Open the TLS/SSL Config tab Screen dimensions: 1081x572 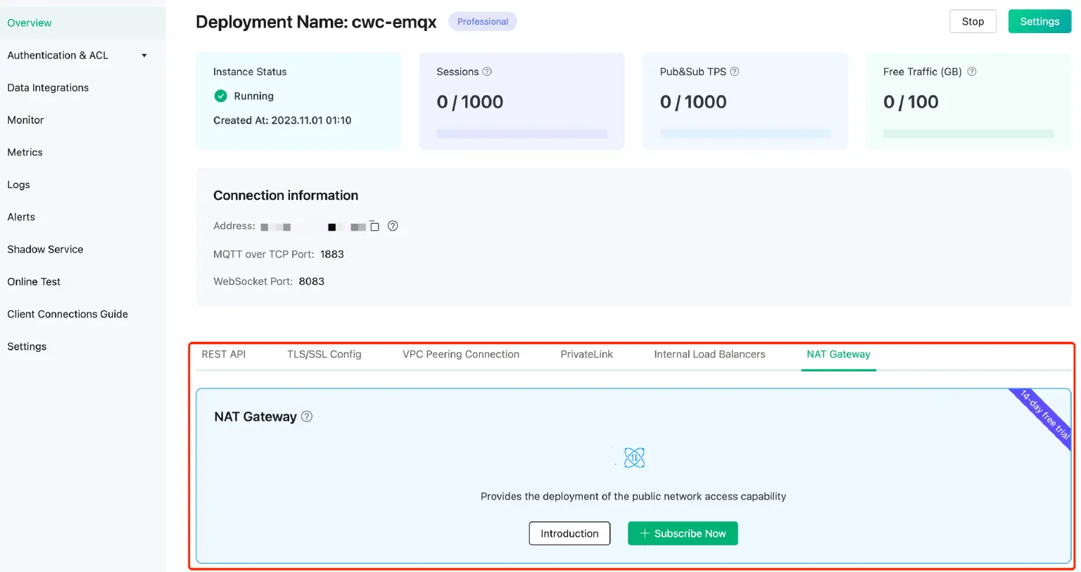[x=324, y=354]
